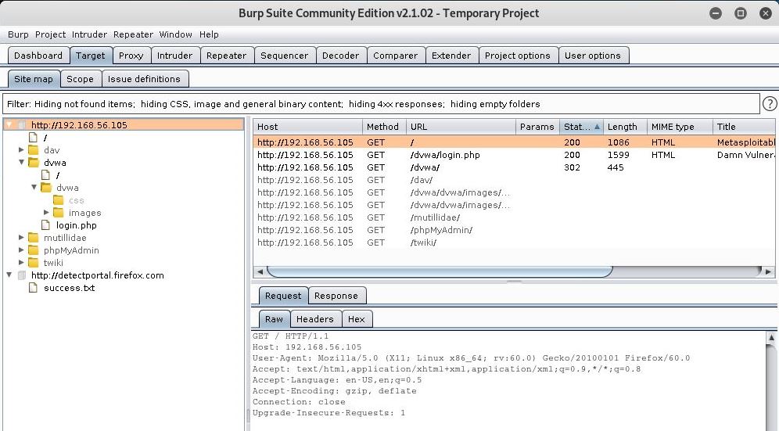The image size is (779, 431).
Task: Switch to the Dashboard tab
Action: 38,56
